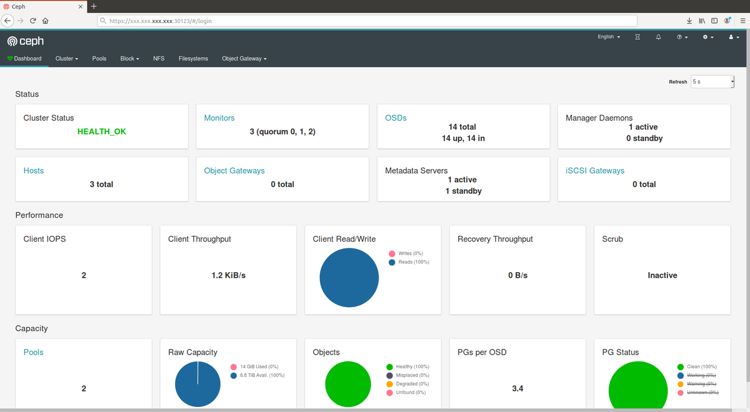Toggle the Degraded (0%) legend entry
This screenshot has width=750, height=412.
pyautogui.click(x=407, y=384)
